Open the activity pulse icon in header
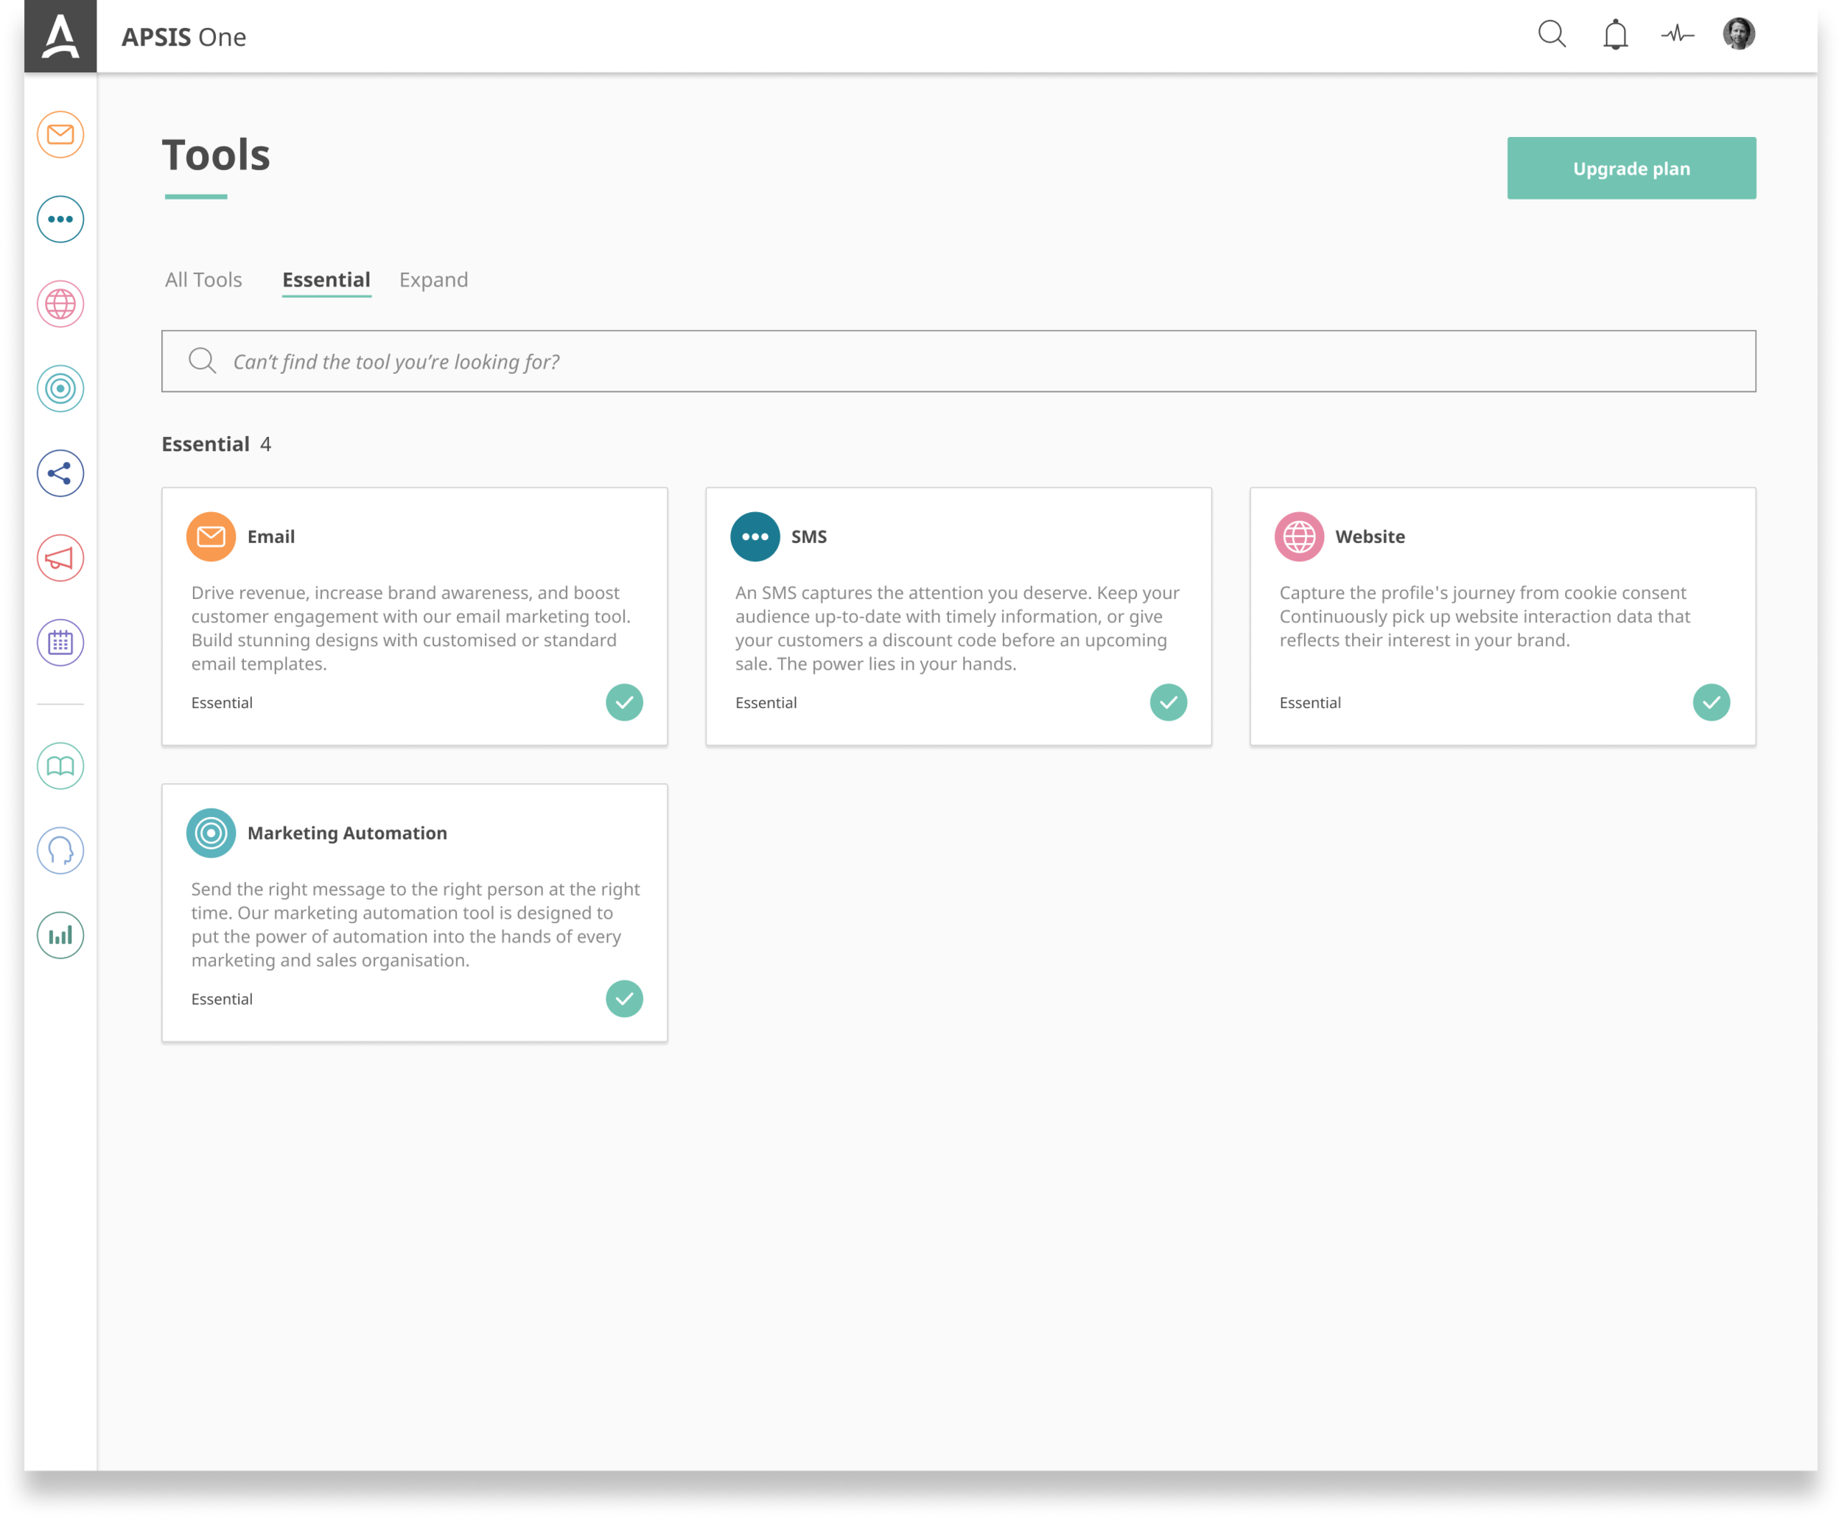This screenshot has height=1520, width=1842. [1678, 34]
